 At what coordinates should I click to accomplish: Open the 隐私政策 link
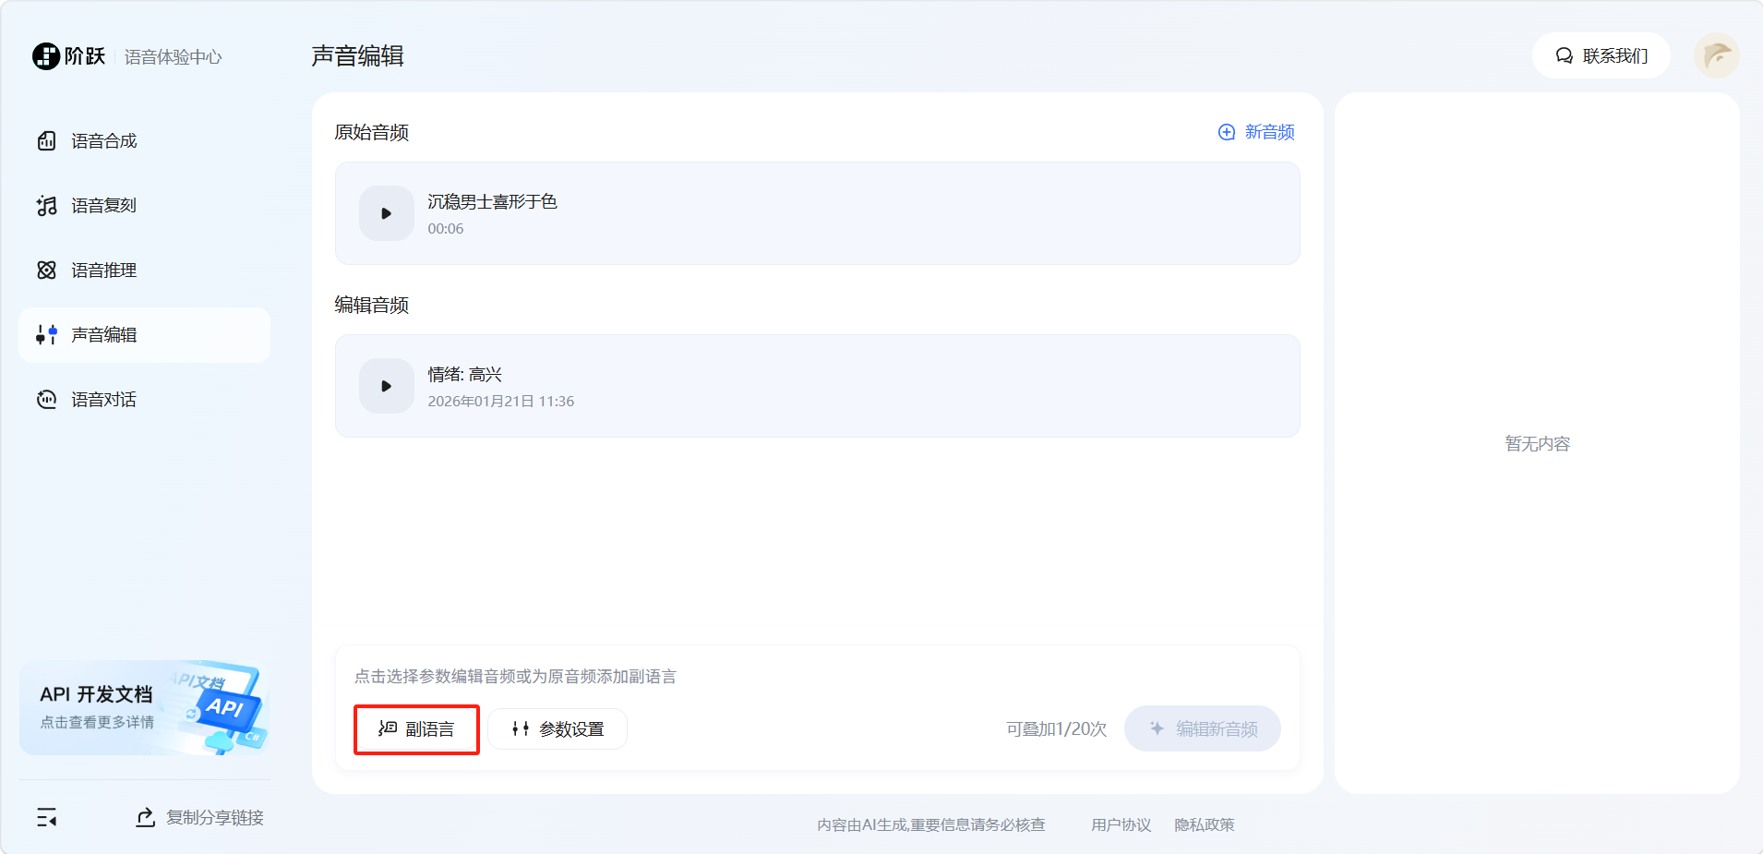point(1204,824)
